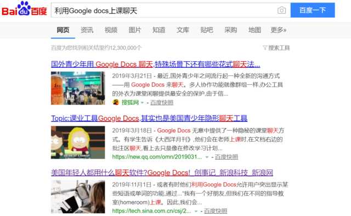Switch to the 资讯 tab
The height and width of the screenshot is (216, 351).
[x=87, y=30]
